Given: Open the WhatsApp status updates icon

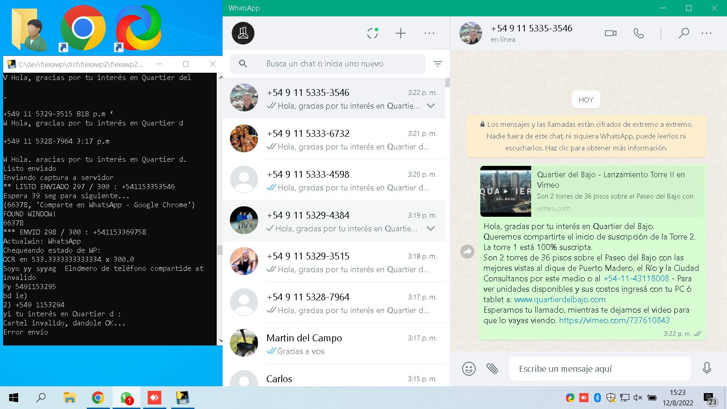Looking at the screenshot, I should pos(373,33).
